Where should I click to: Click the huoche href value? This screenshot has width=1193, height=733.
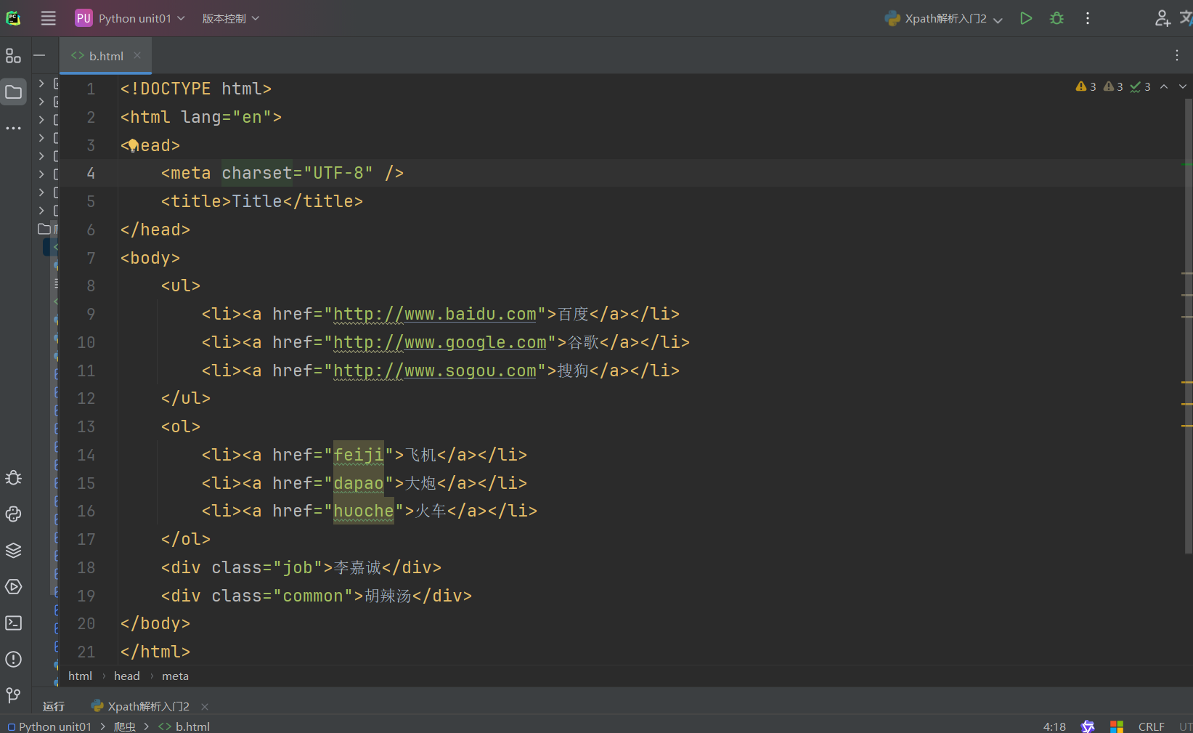pos(363,511)
